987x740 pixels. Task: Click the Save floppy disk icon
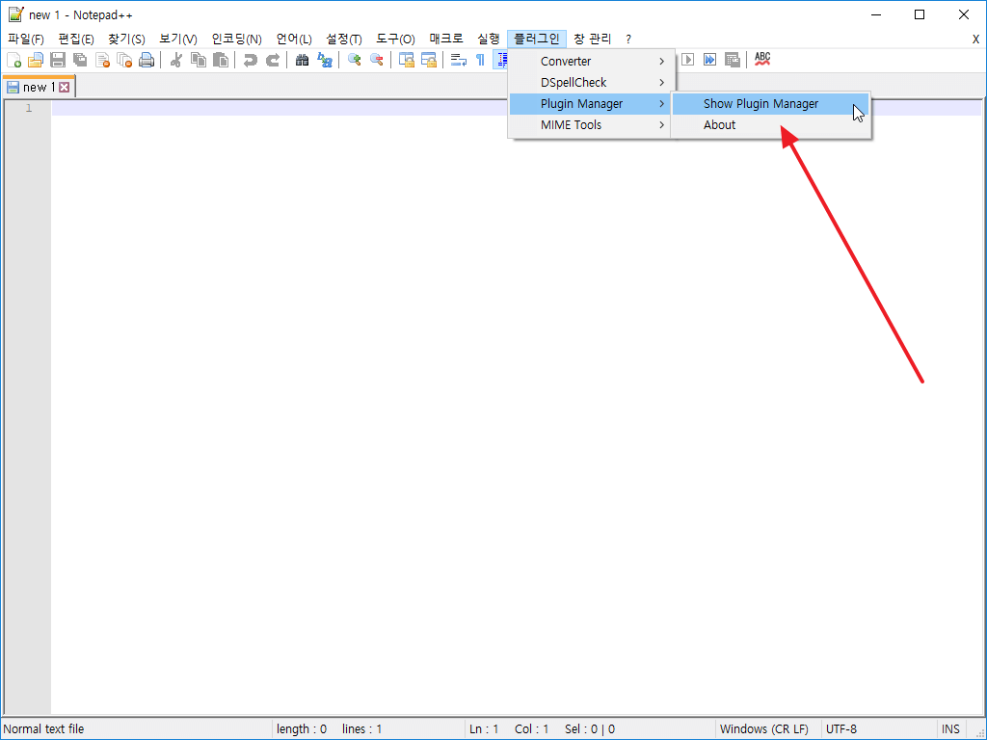pos(58,60)
